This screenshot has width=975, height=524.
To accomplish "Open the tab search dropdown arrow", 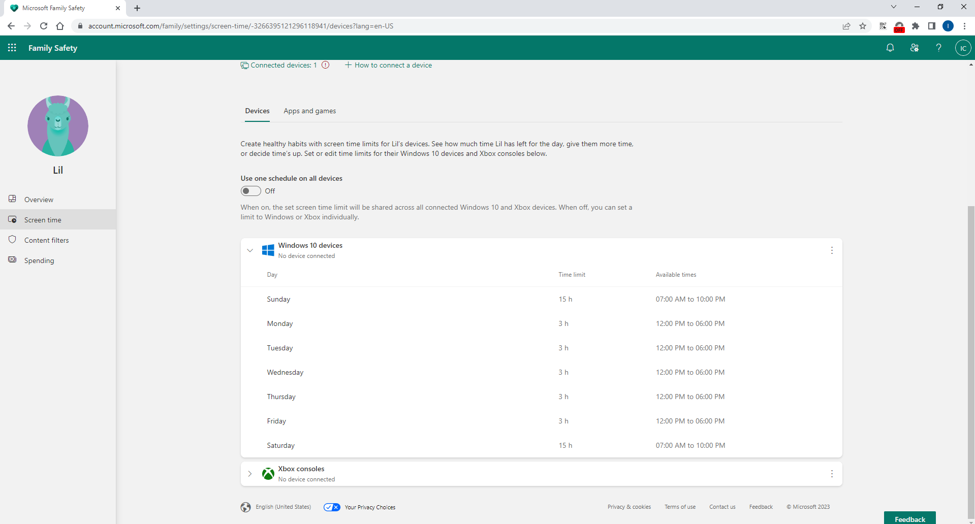I will (x=894, y=7).
